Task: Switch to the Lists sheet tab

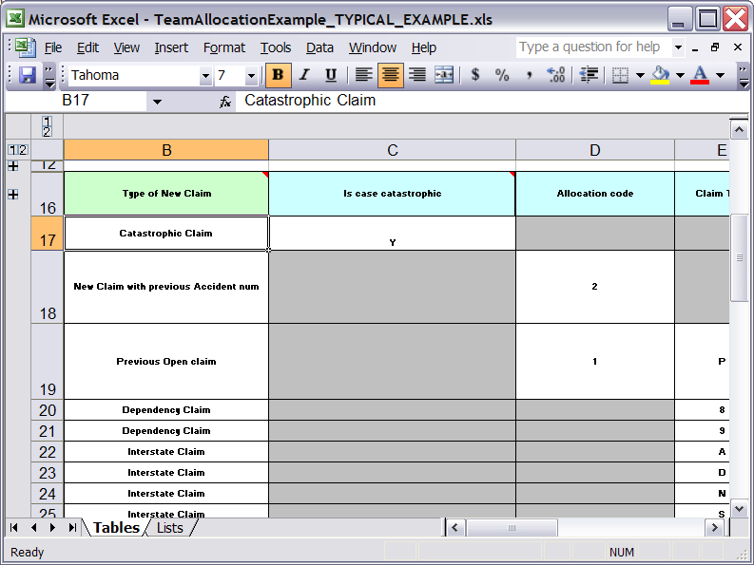Action: tap(169, 528)
